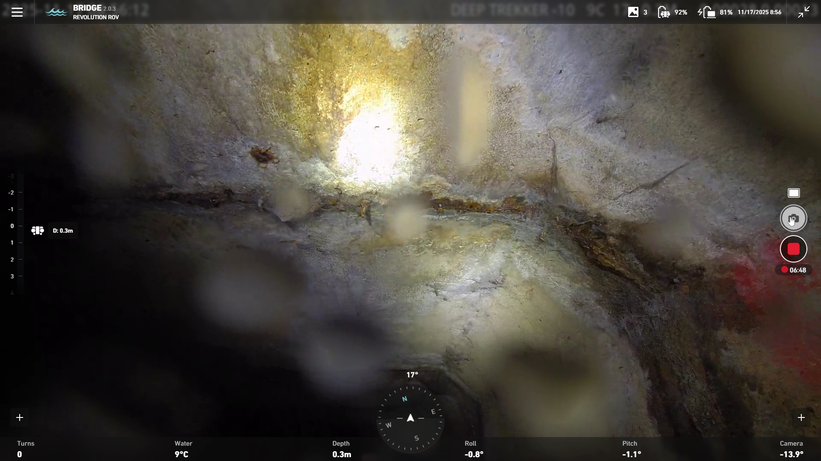Expand the bottom-left plus panel
The image size is (821, 461).
(x=20, y=417)
